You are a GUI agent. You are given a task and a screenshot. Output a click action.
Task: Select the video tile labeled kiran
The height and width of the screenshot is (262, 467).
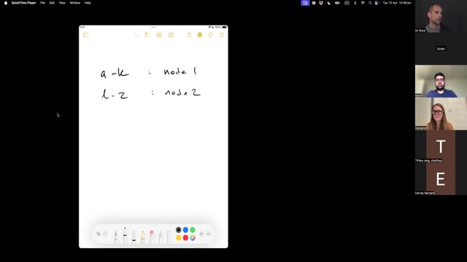pos(441,49)
